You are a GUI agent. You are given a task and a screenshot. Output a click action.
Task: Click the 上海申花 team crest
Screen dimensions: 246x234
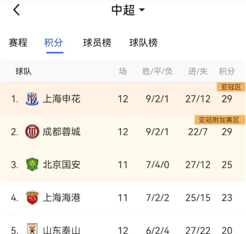pos(32,99)
